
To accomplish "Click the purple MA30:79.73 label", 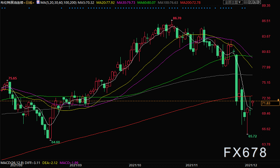I will [x=126, y=3].
